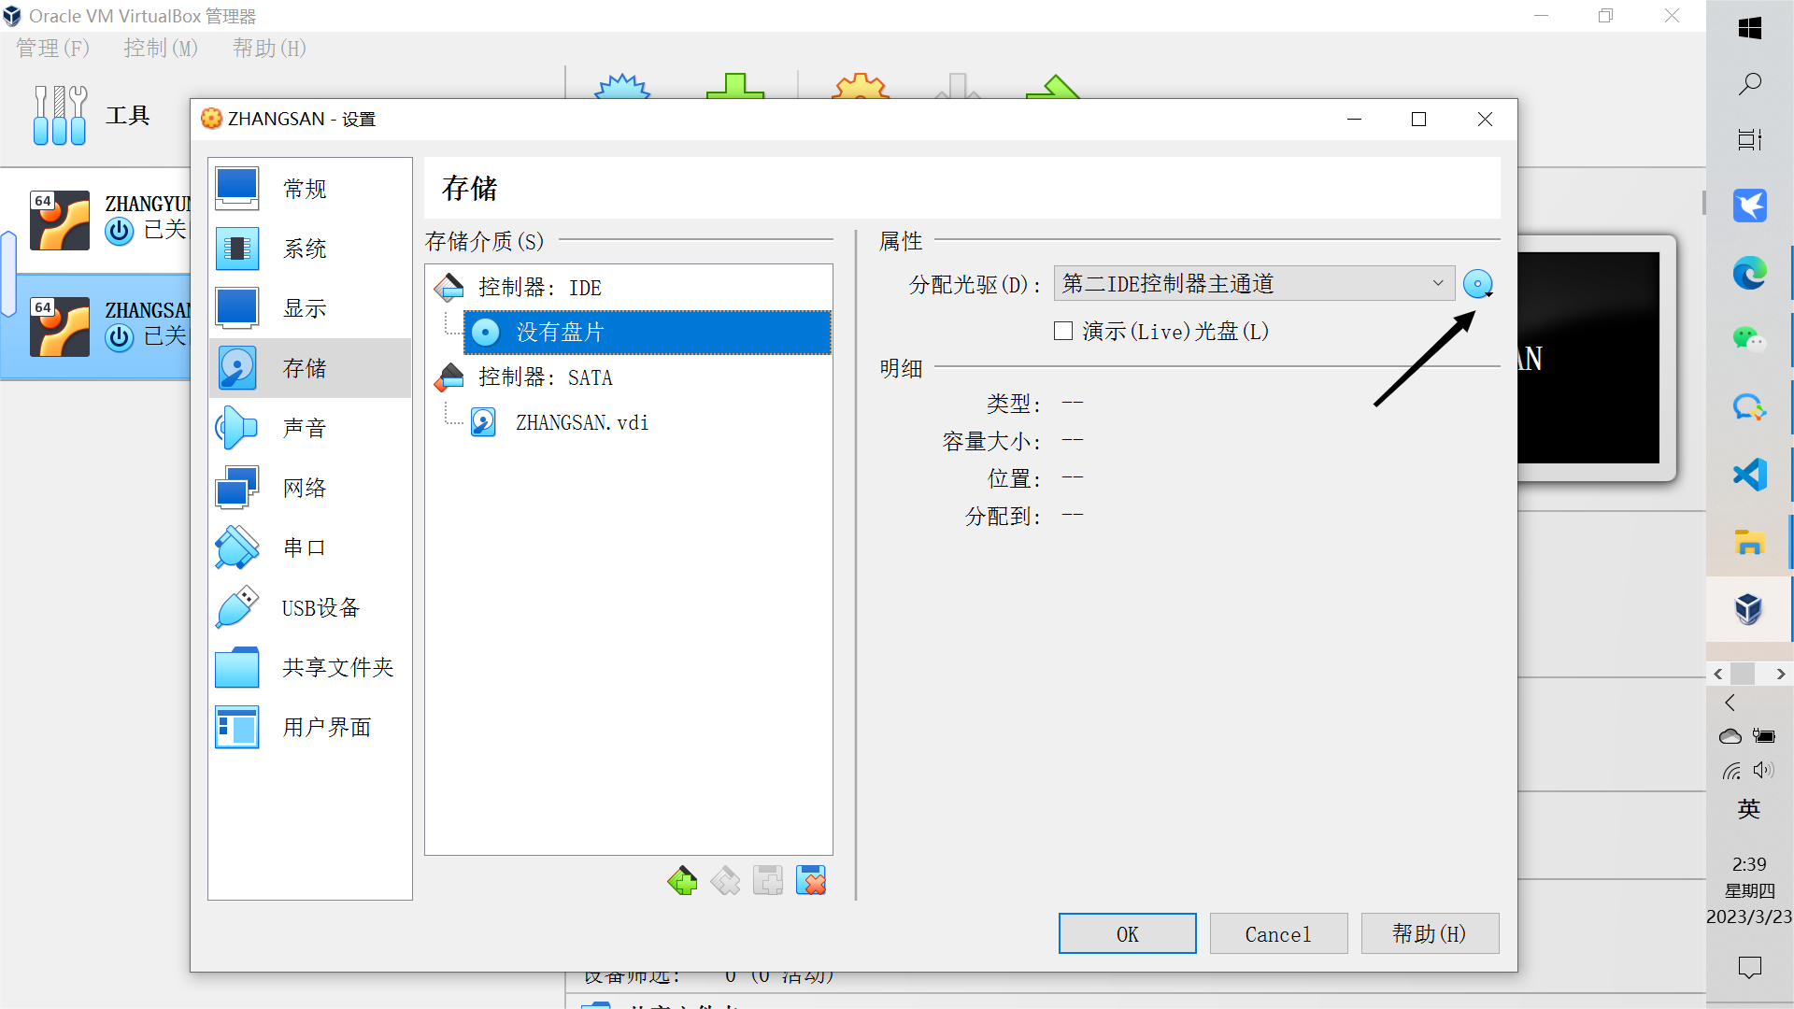Select 没有盘片 optical drive entry
The image size is (1794, 1009).
tap(647, 332)
